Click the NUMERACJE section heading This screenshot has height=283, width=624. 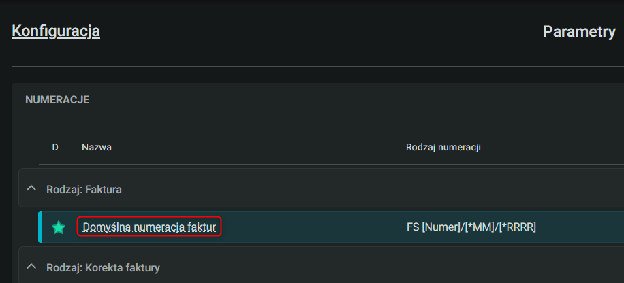[57, 100]
